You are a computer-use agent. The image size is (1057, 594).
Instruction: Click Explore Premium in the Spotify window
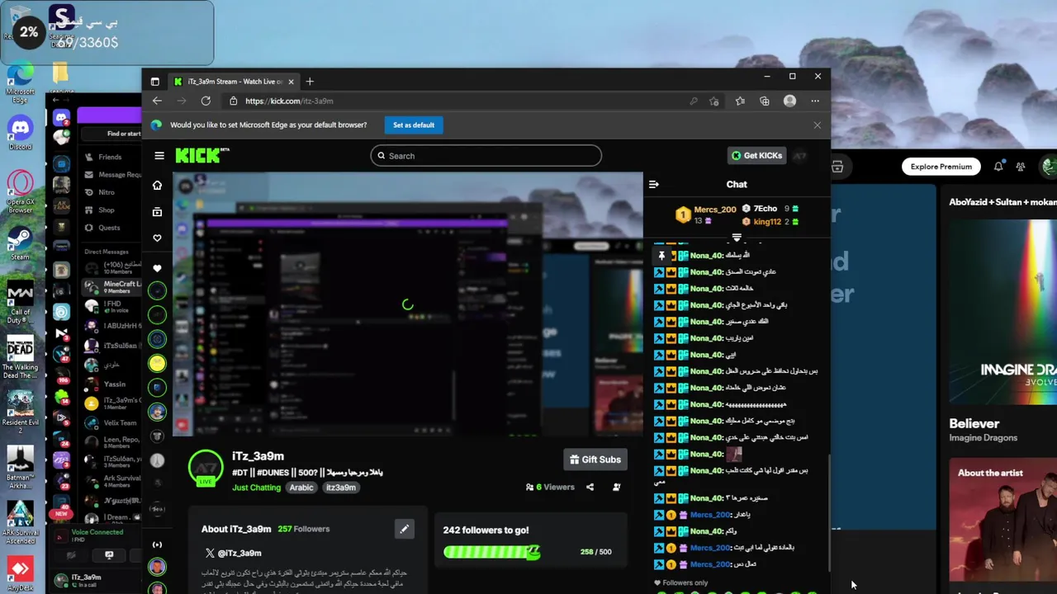coord(941,167)
